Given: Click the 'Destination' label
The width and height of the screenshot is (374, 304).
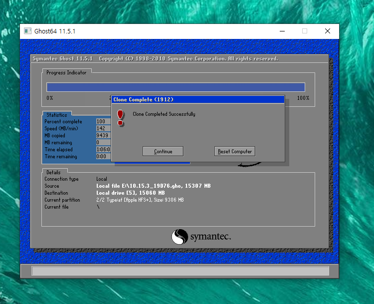Looking at the screenshot, I should [56, 193].
